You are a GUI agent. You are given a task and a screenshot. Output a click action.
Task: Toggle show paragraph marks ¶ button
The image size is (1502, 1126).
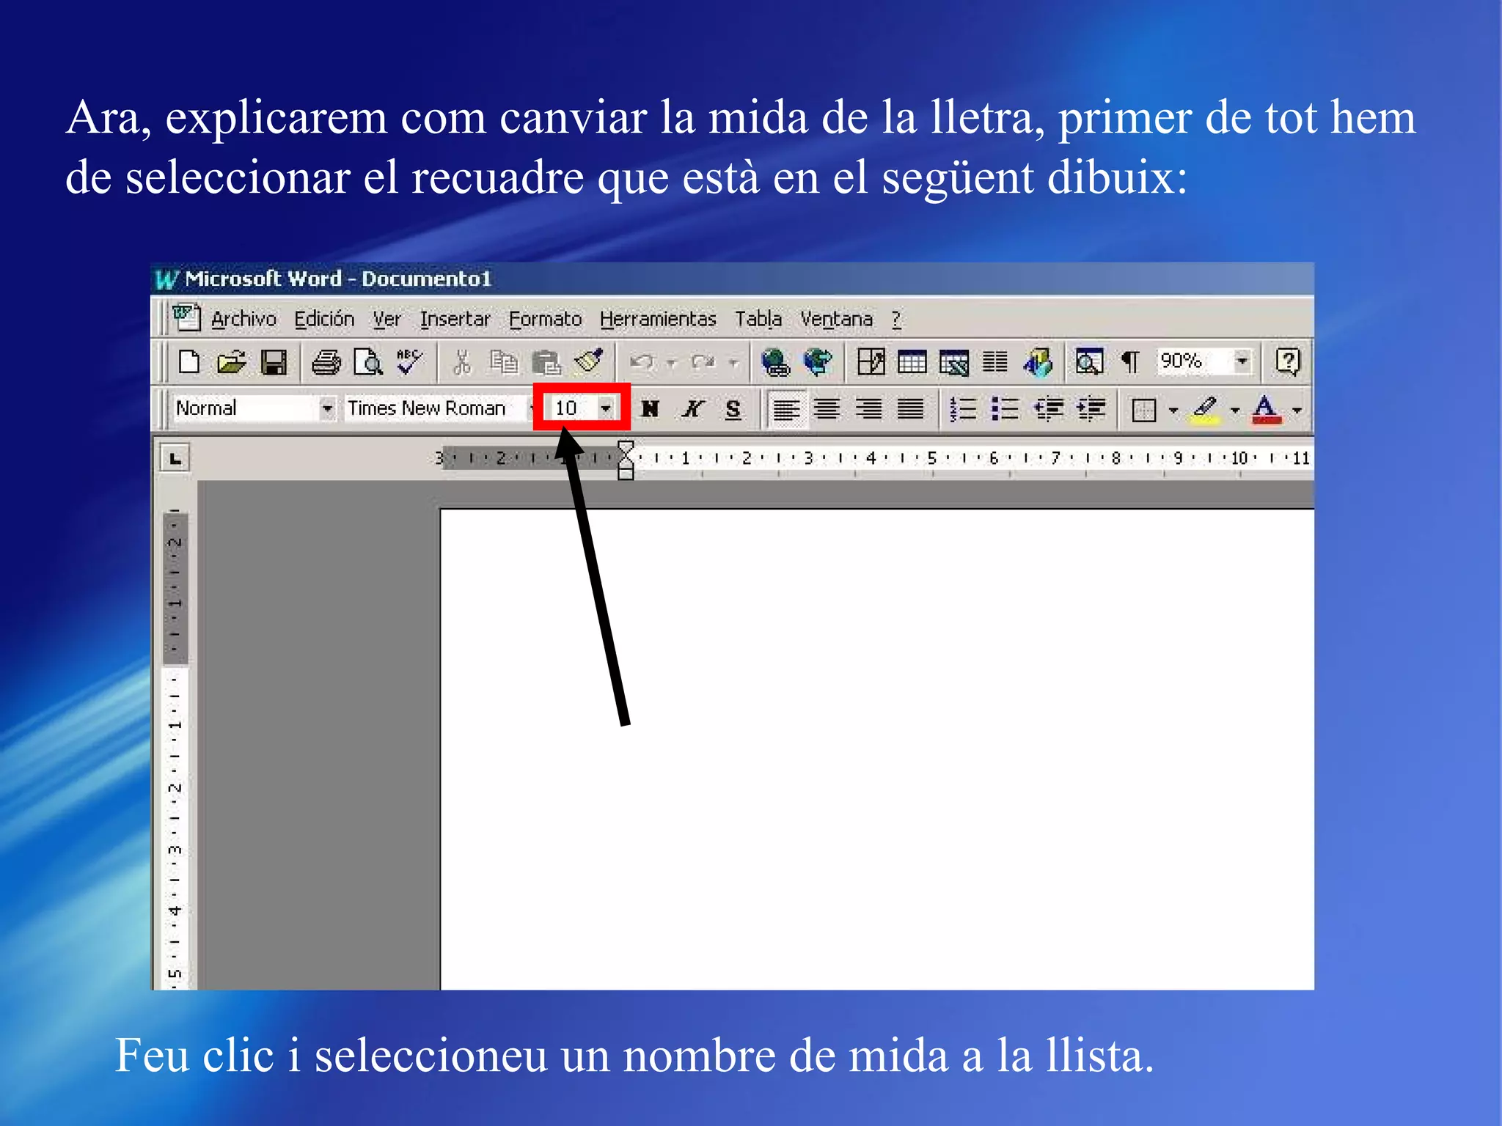pyautogui.click(x=1130, y=362)
